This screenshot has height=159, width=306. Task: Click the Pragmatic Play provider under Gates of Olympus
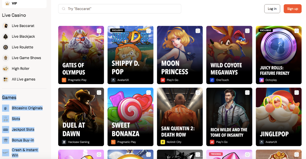pos(77,80)
